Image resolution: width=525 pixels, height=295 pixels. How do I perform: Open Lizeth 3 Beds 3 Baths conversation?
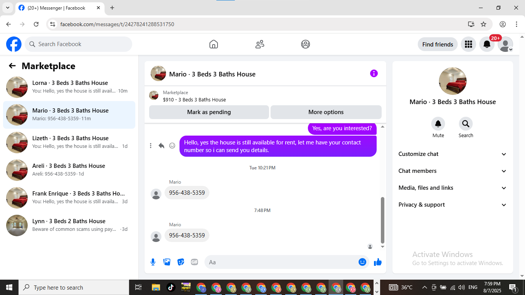click(69, 143)
